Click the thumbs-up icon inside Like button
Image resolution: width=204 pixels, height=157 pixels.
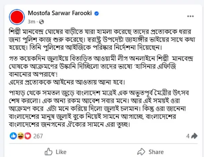(49, 151)
